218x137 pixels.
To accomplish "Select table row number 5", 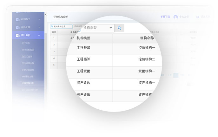I will point(54,65).
